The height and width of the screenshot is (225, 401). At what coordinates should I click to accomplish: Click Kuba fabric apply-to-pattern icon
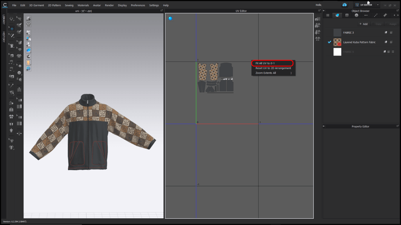pos(386,42)
